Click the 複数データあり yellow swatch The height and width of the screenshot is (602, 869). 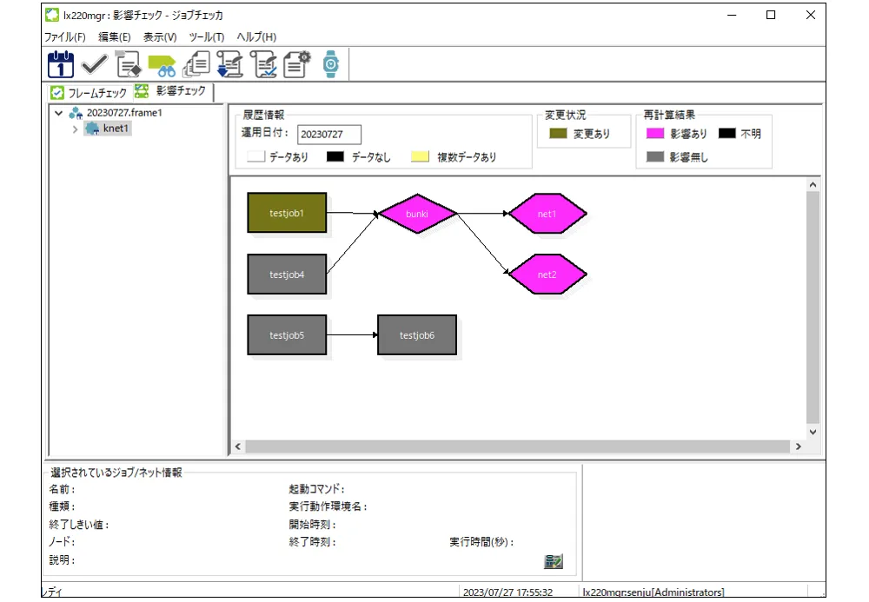(x=420, y=156)
